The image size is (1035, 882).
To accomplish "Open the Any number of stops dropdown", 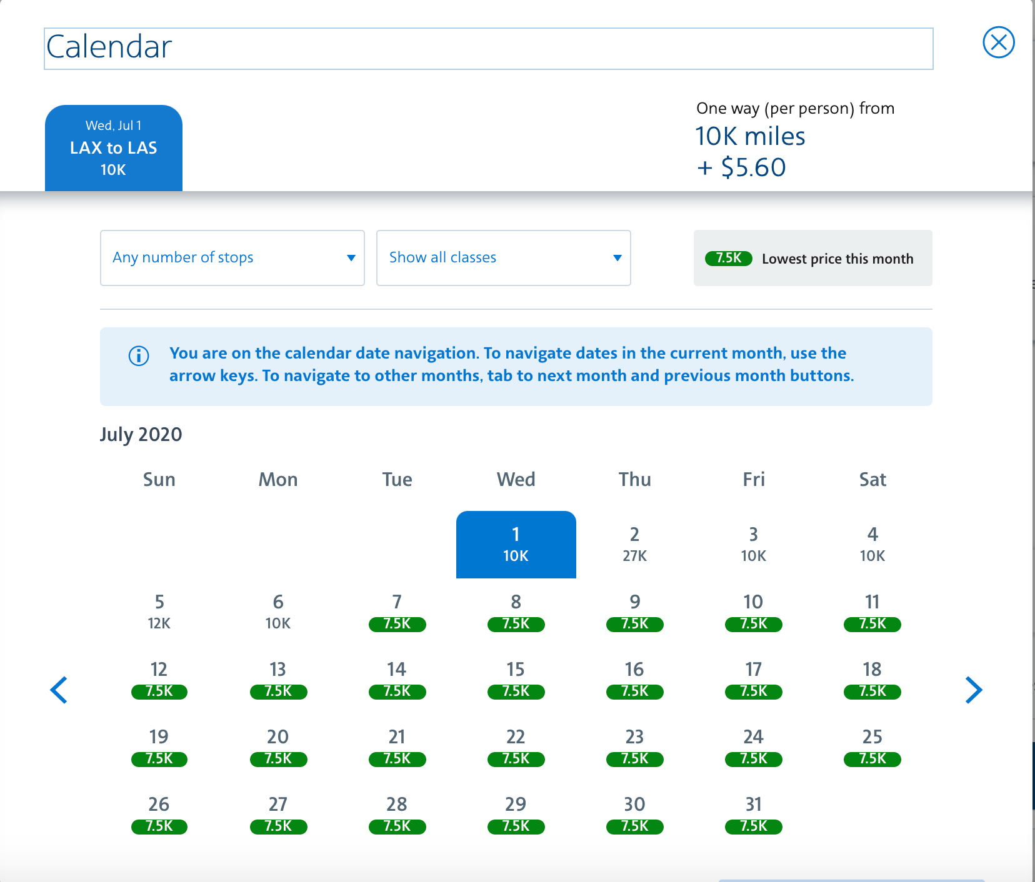I will [232, 258].
